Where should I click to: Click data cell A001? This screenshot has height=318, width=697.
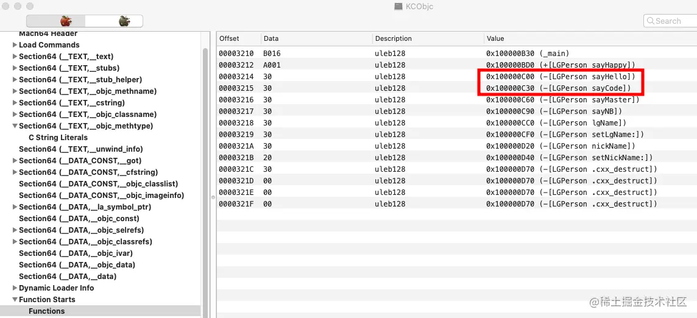[272, 65]
